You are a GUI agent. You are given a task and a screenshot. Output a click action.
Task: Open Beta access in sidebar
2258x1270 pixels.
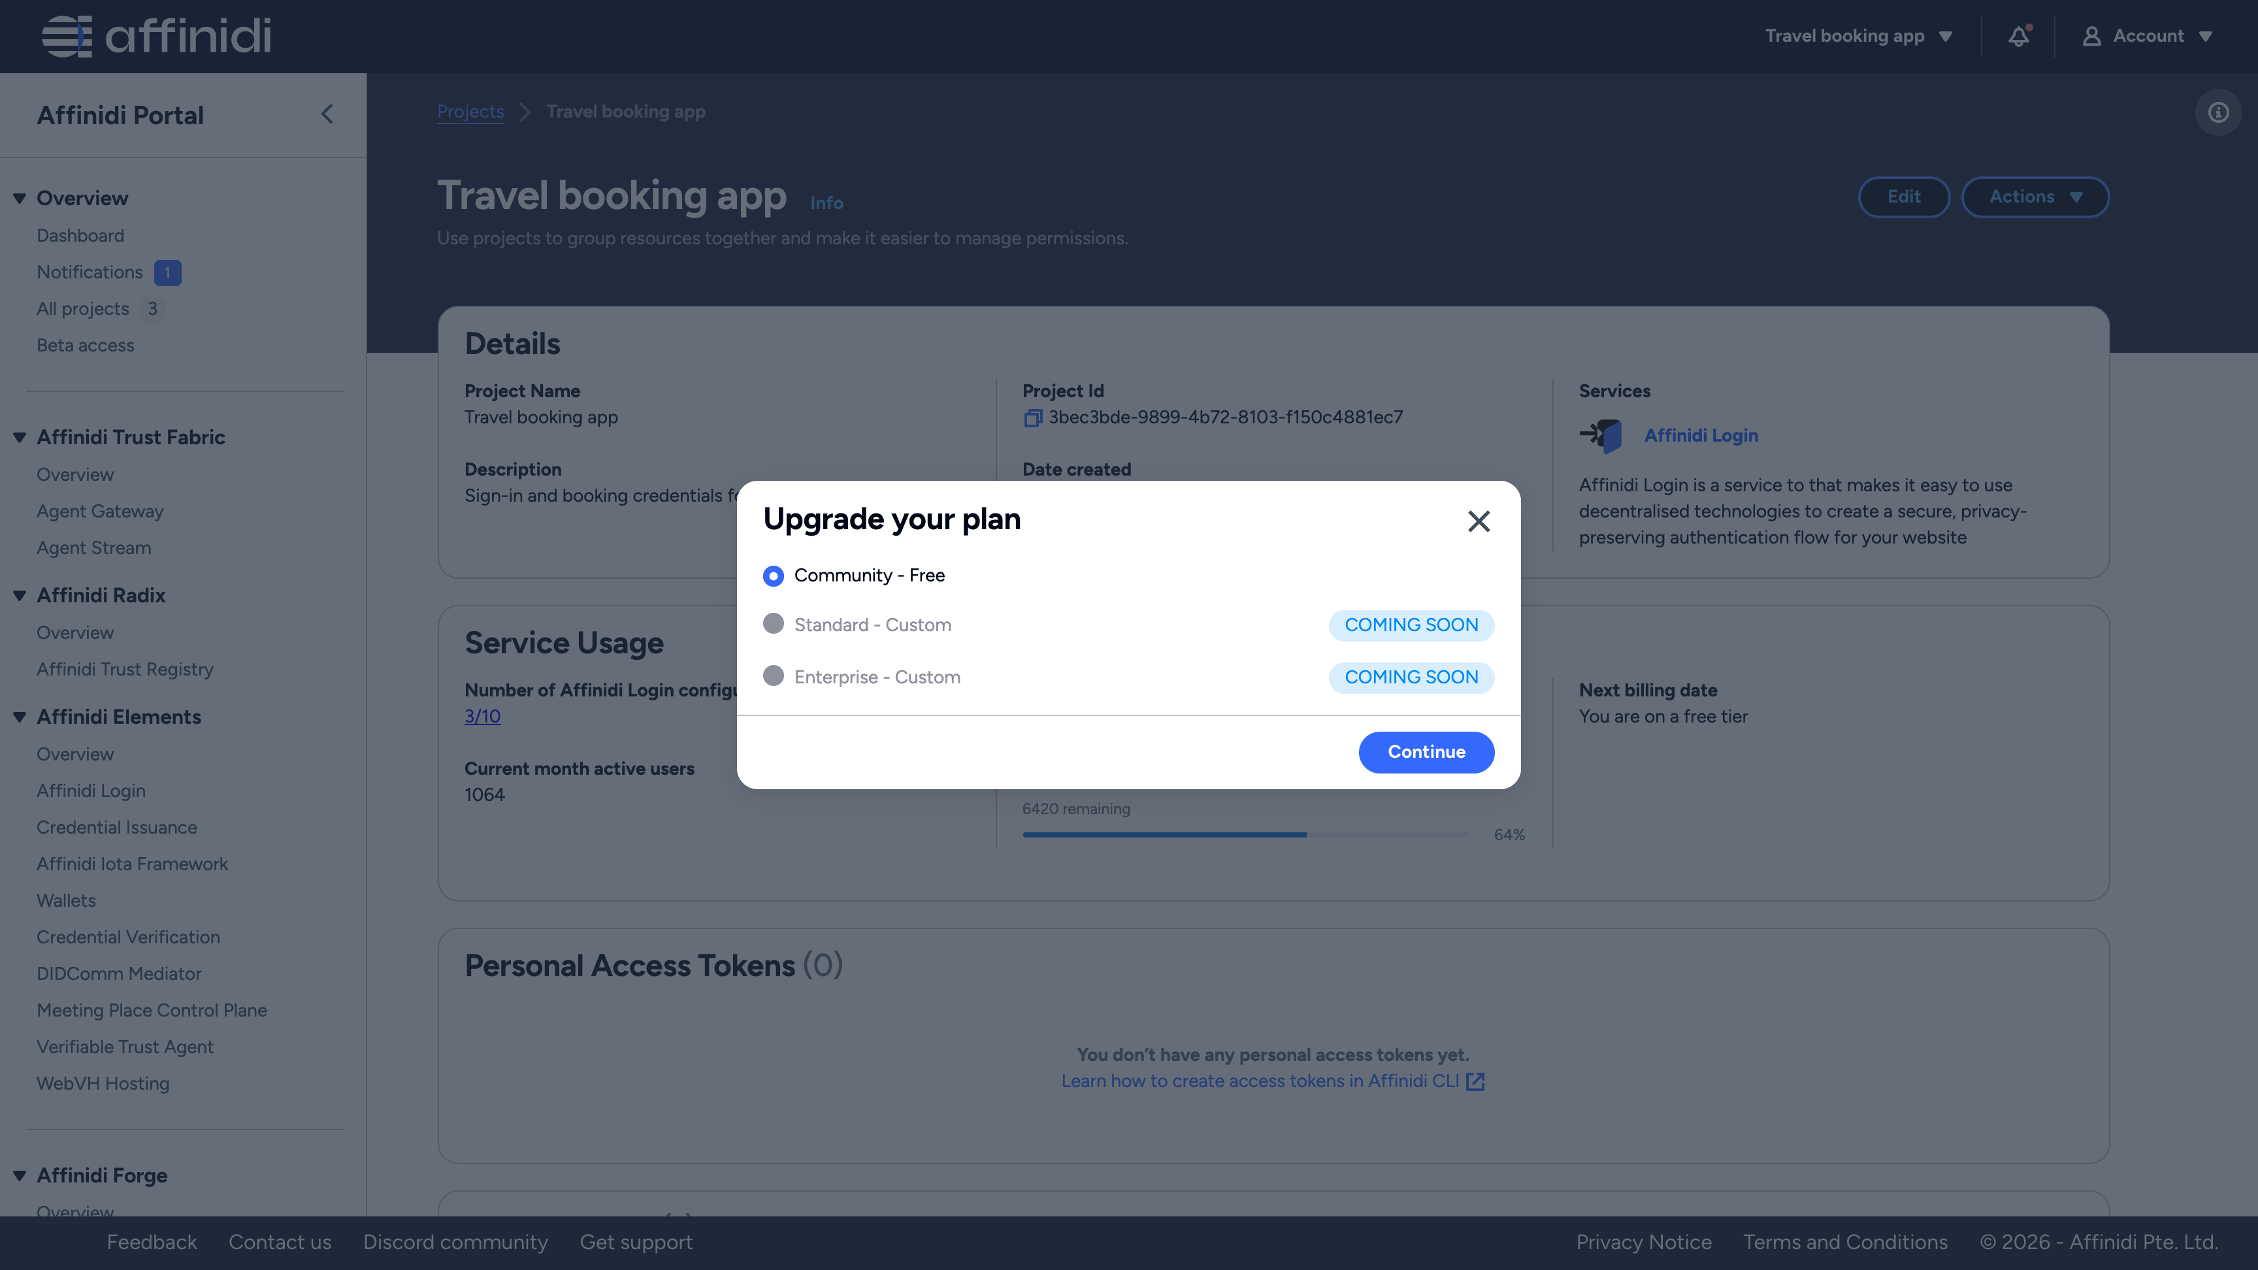[x=85, y=346]
